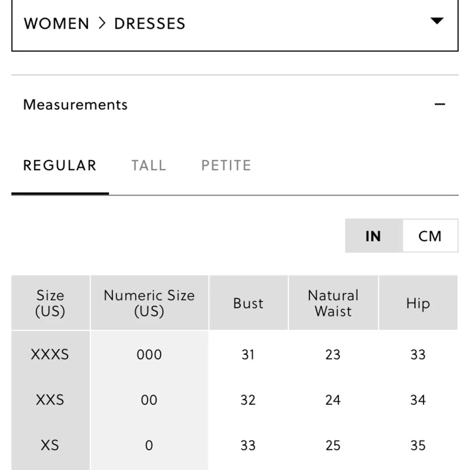Image resolution: width=470 pixels, height=470 pixels.
Task: Select numeric size 000
Action: 149,354
